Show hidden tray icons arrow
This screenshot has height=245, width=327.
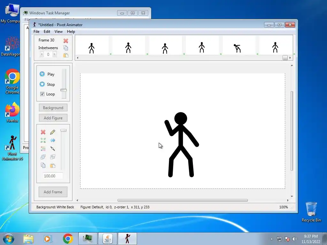[x=271, y=239]
